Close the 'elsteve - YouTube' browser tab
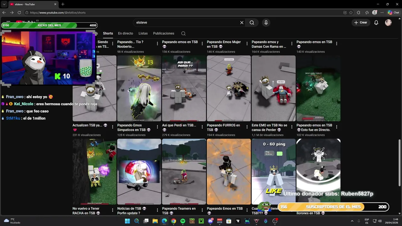Viewport: 402px width, 226px height. click(x=55, y=4)
